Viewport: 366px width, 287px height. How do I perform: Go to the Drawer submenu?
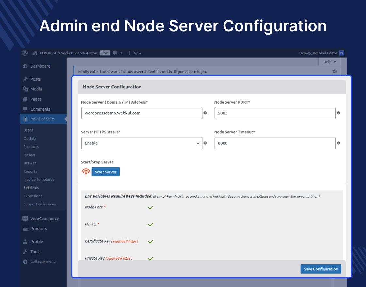click(x=30, y=163)
